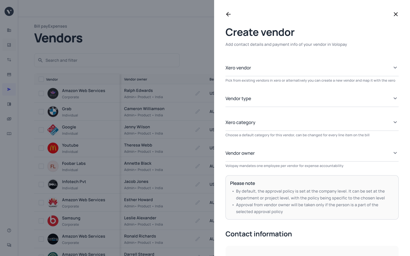Open the analytics chart icon in sidebar
410x256 pixels.
pyautogui.click(x=9, y=45)
